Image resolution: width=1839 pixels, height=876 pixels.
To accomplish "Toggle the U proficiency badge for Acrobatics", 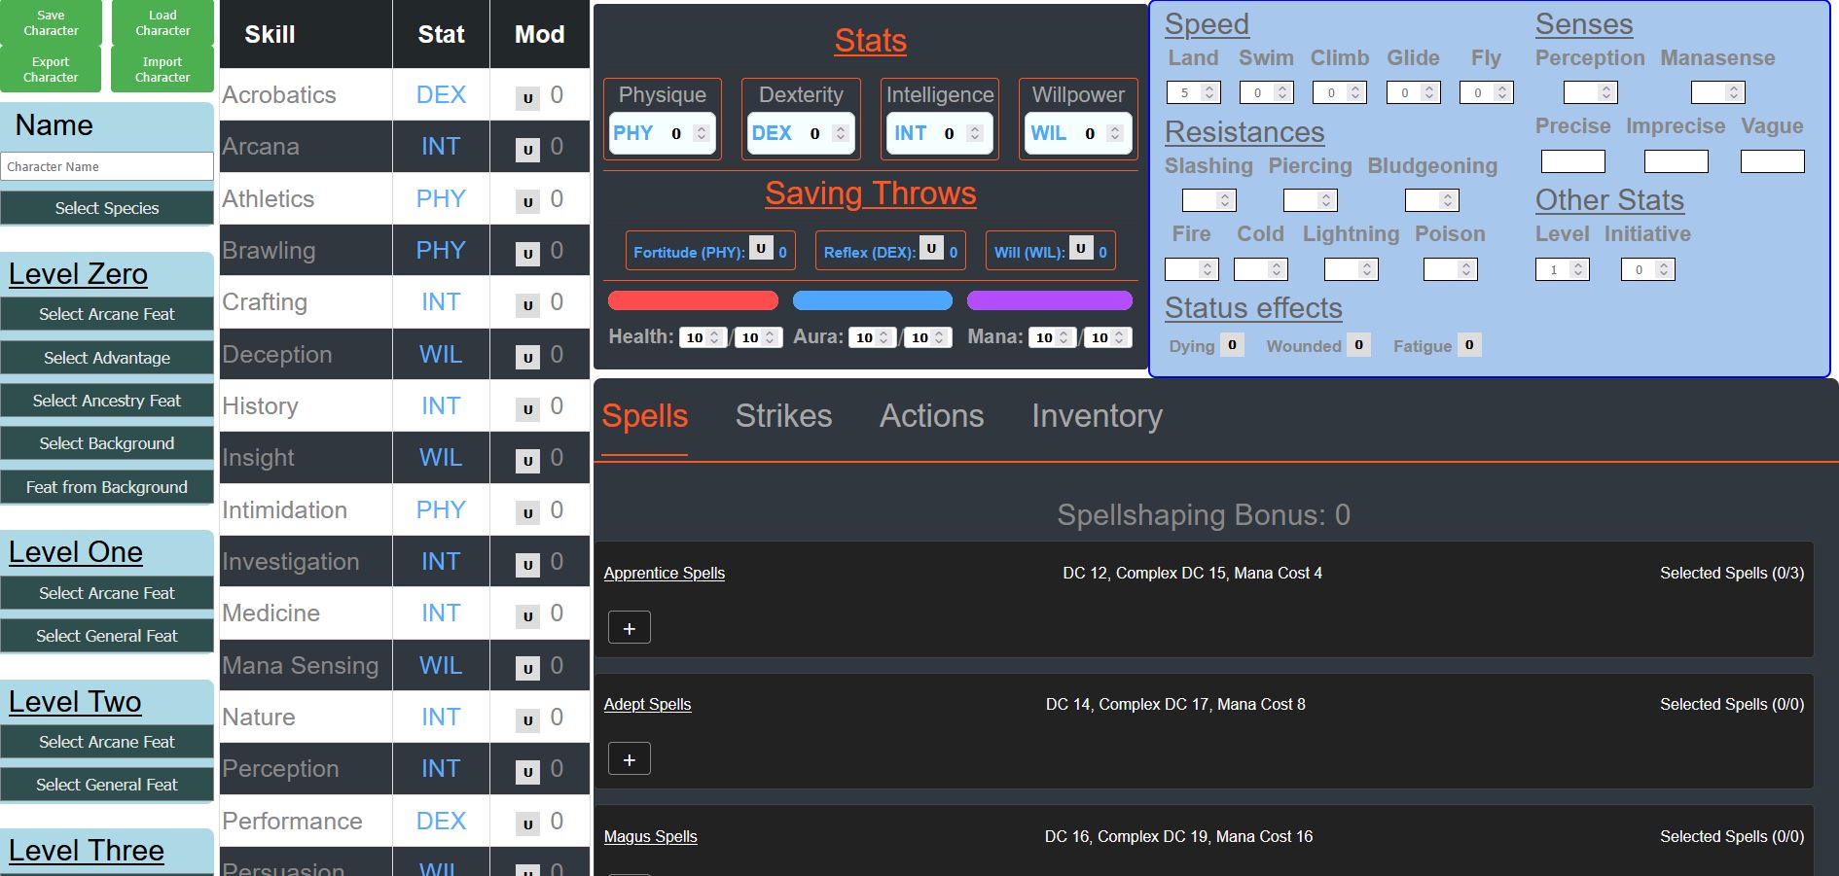I will (526, 94).
